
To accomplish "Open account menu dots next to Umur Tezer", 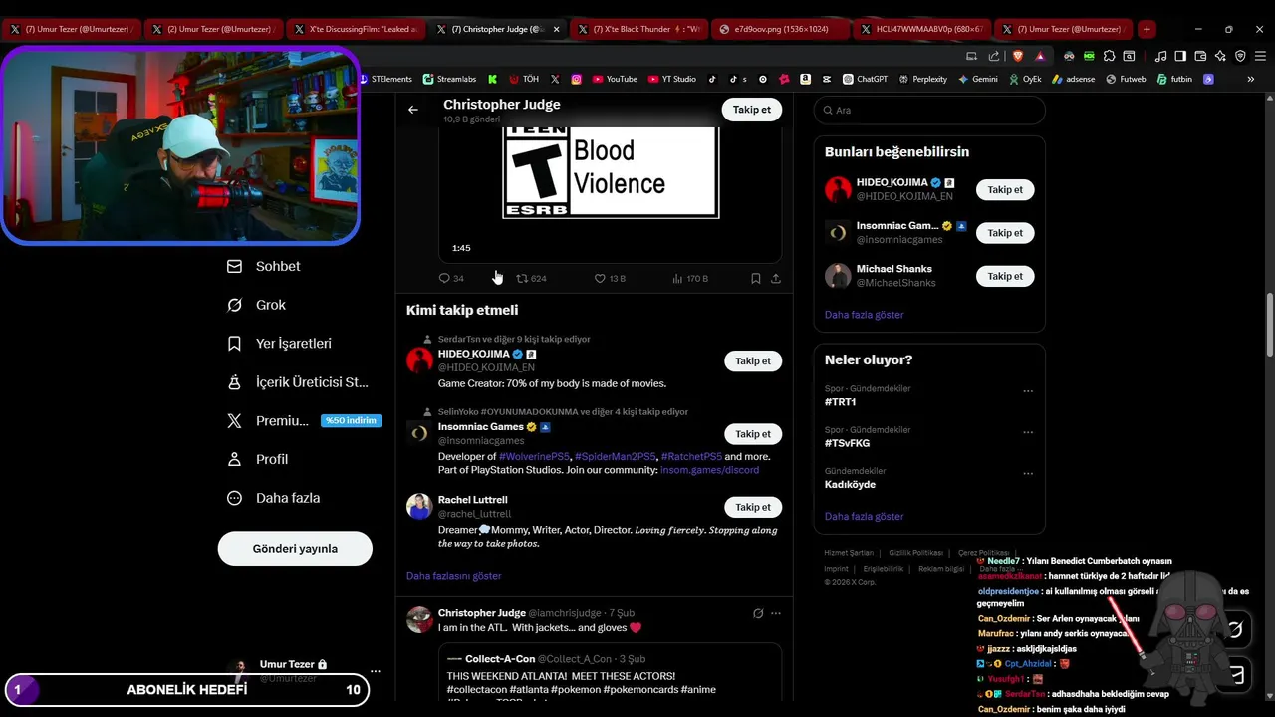I will [375, 671].
